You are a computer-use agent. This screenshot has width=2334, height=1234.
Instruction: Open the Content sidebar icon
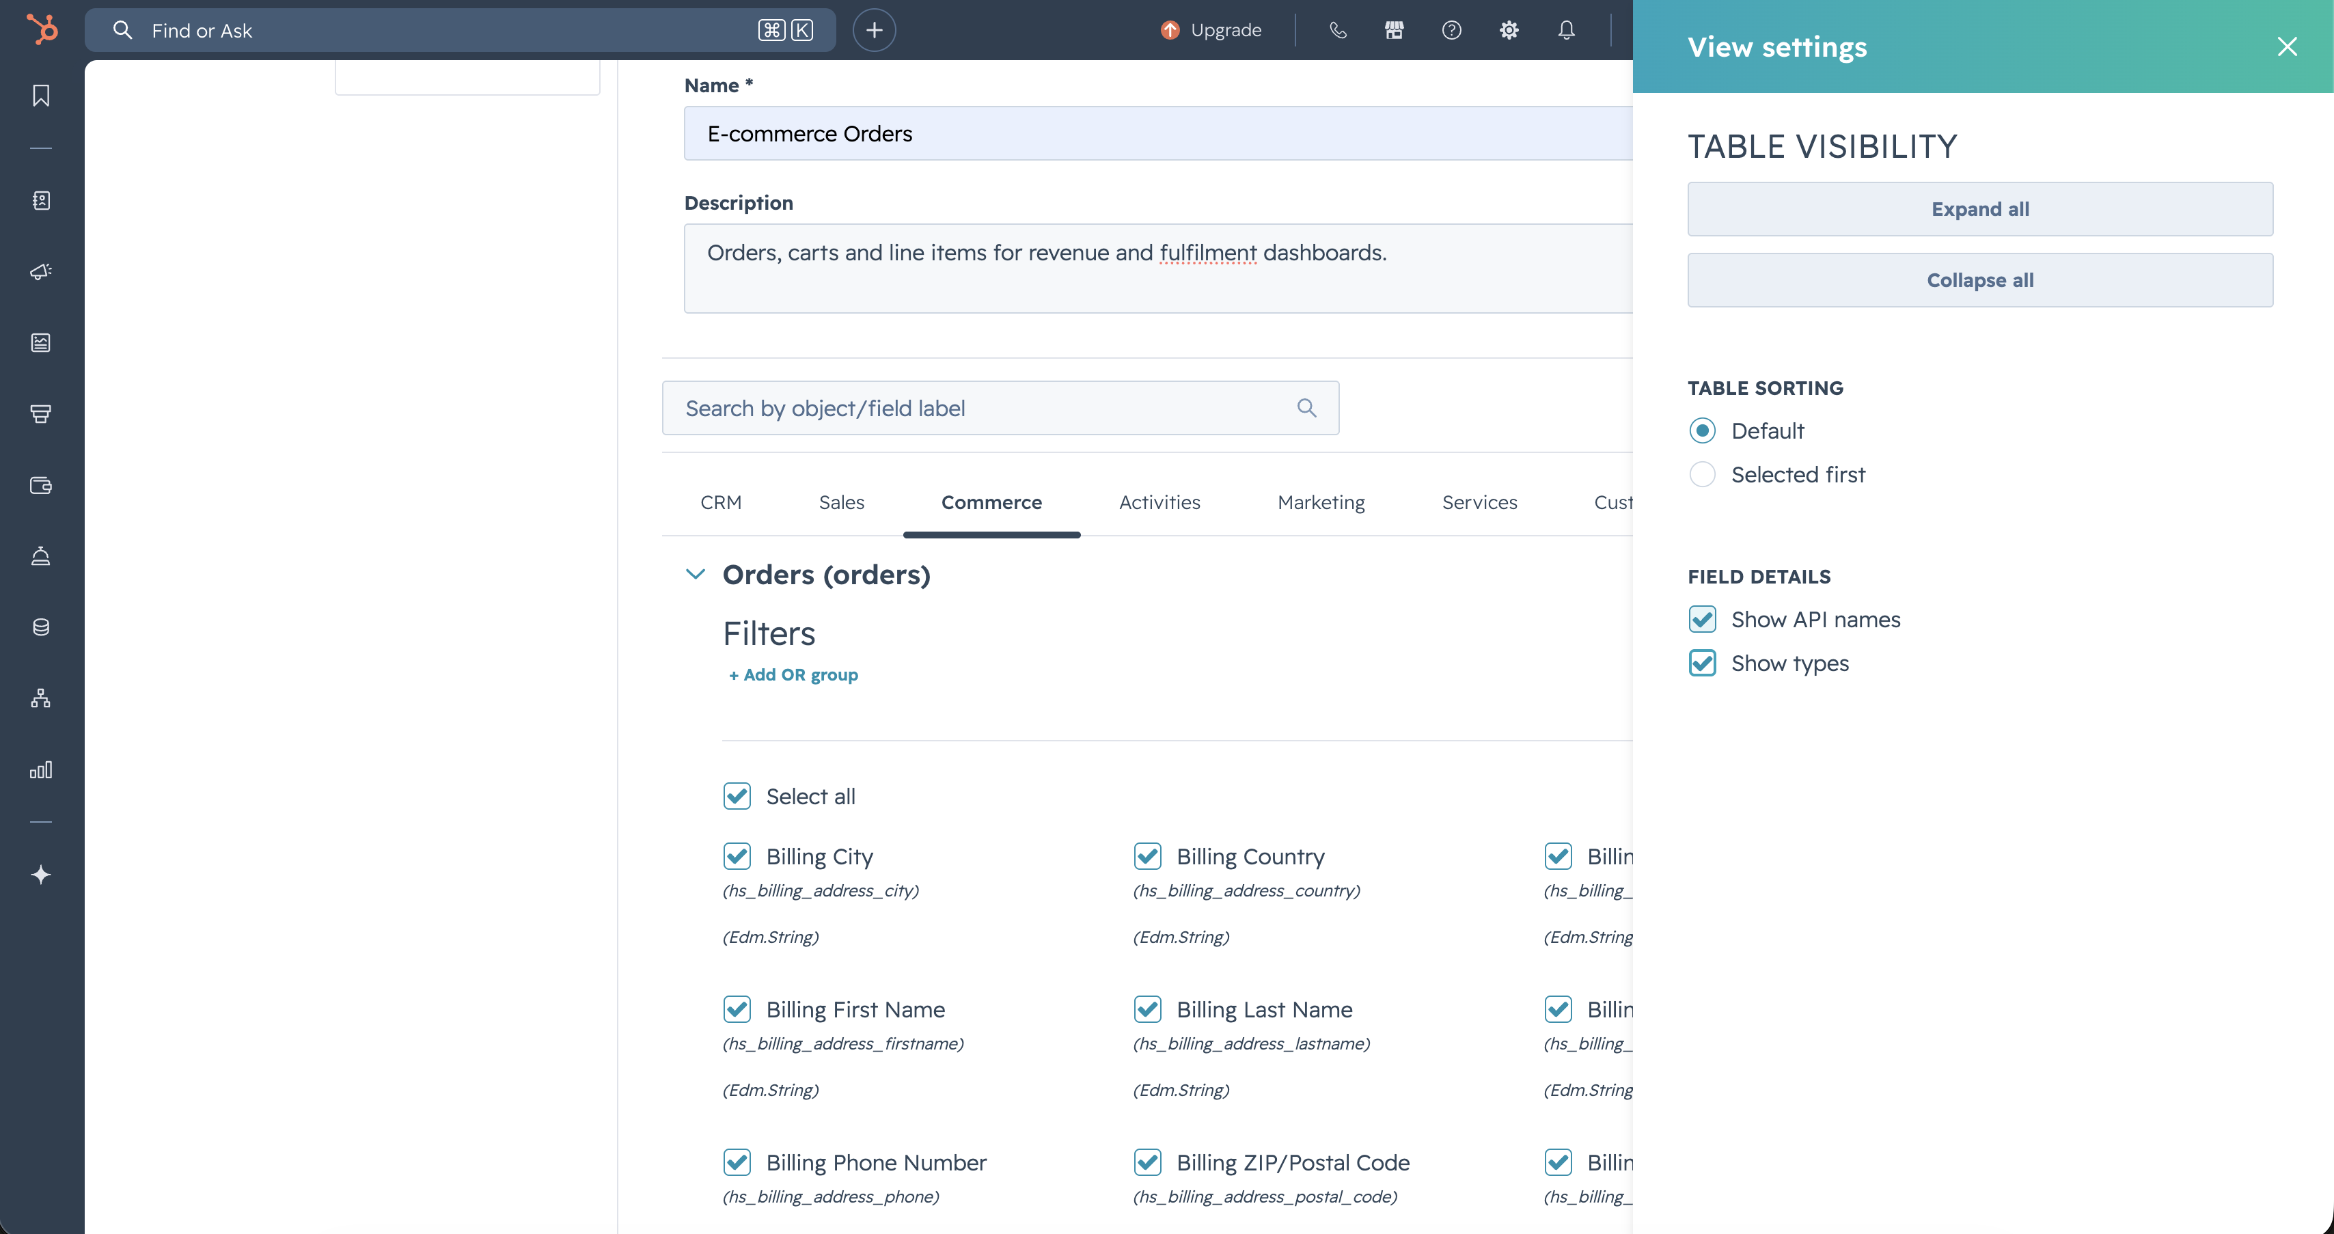tap(41, 342)
